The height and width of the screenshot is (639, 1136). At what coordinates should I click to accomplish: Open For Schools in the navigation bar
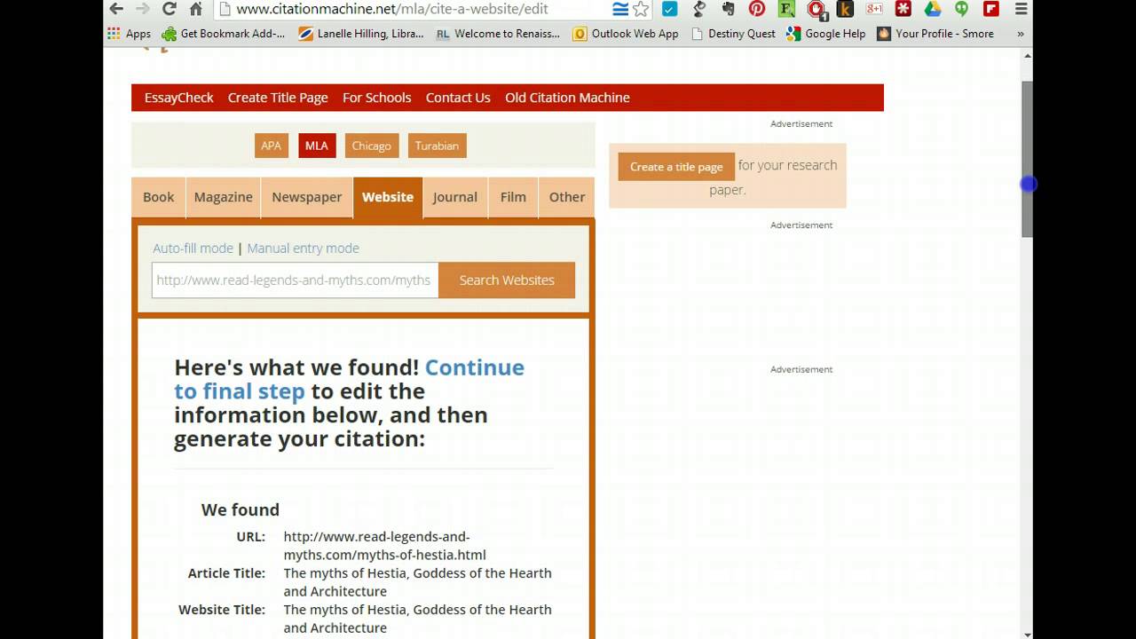(x=377, y=98)
